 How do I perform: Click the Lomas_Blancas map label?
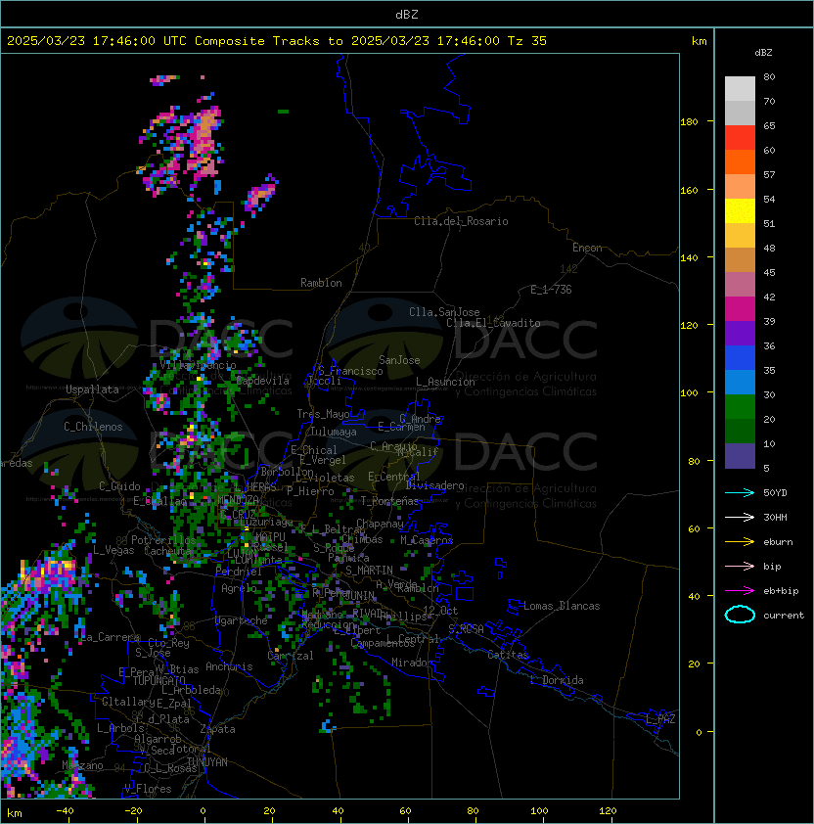pos(562,606)
